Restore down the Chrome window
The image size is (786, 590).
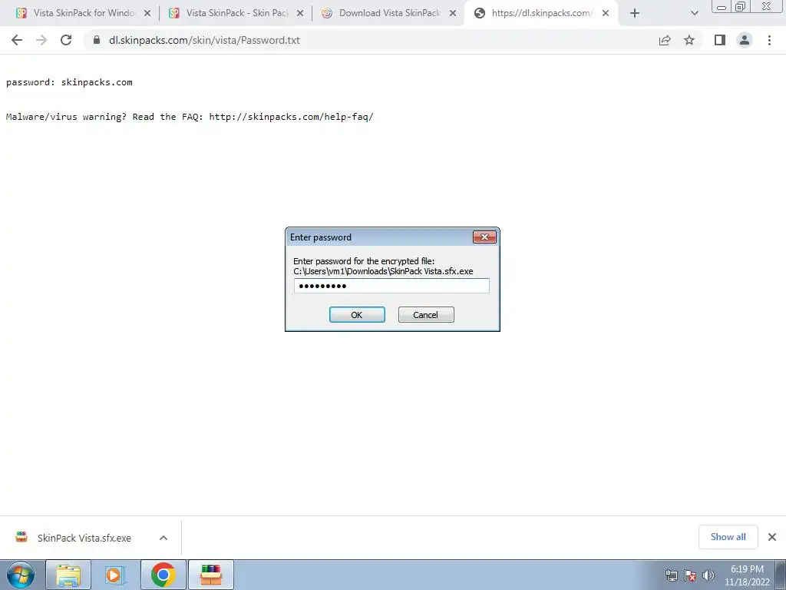[741, 6]
